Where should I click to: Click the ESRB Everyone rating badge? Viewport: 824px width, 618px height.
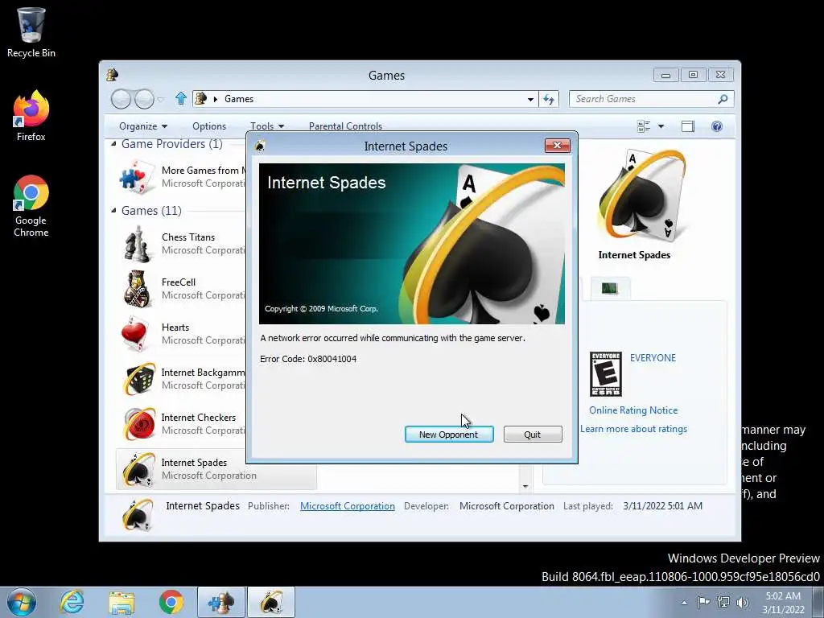pyautogui.click(x=605, y=374)
